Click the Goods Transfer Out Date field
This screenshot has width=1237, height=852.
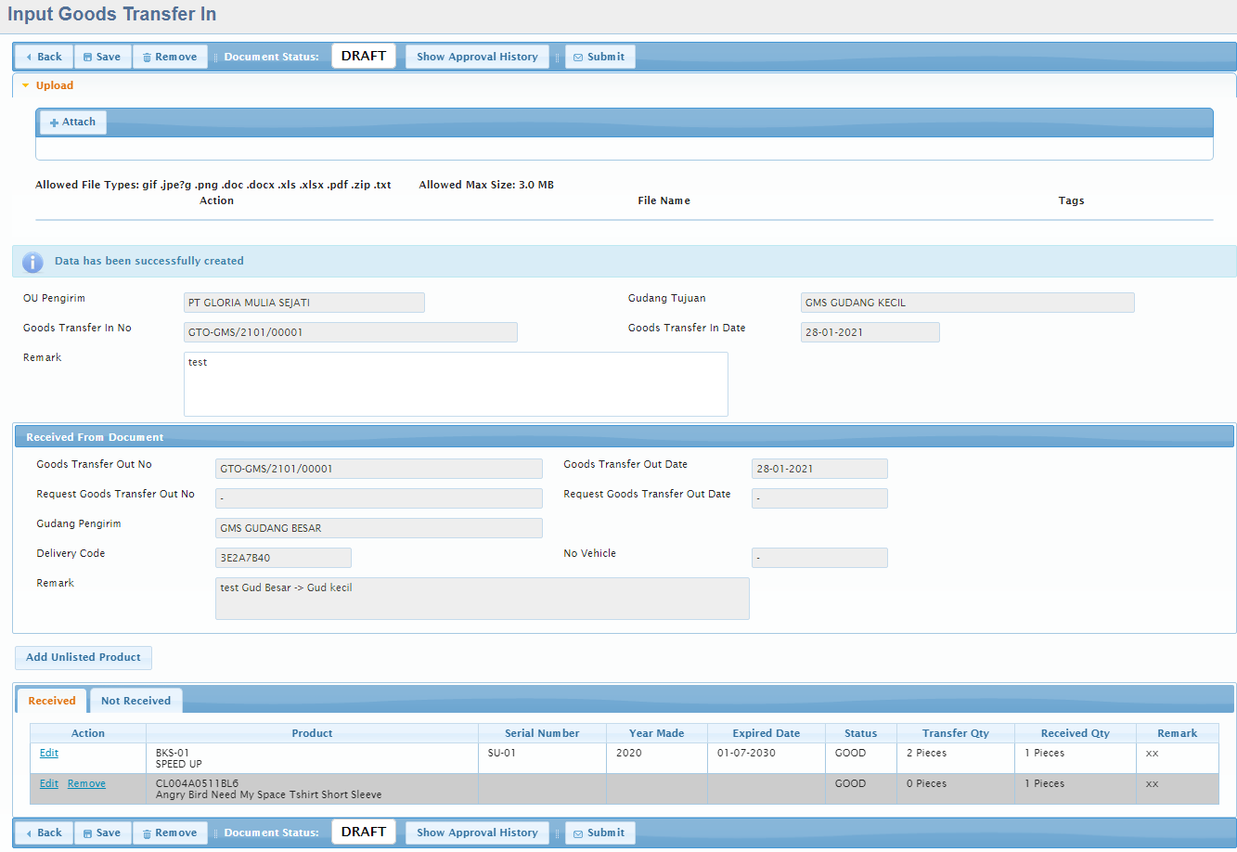click(x=819, y=469)
